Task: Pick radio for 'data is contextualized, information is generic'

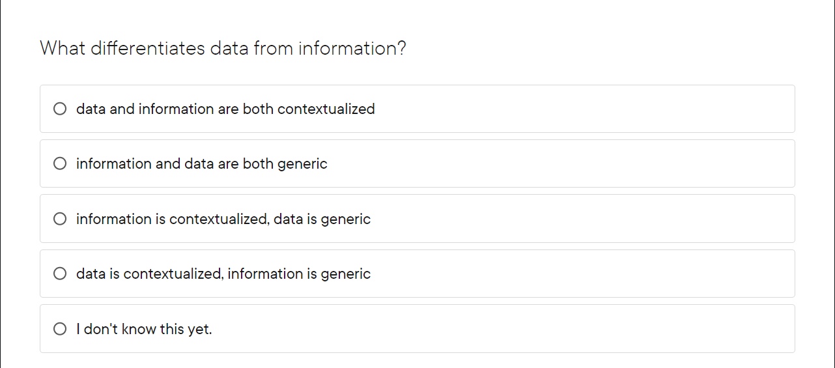Action: [x=60, y=274]
